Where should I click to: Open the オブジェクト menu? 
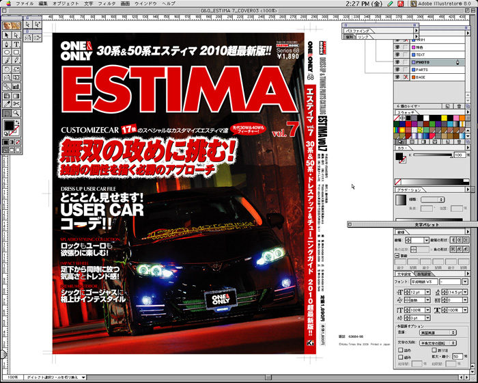(x=66, y=3)
